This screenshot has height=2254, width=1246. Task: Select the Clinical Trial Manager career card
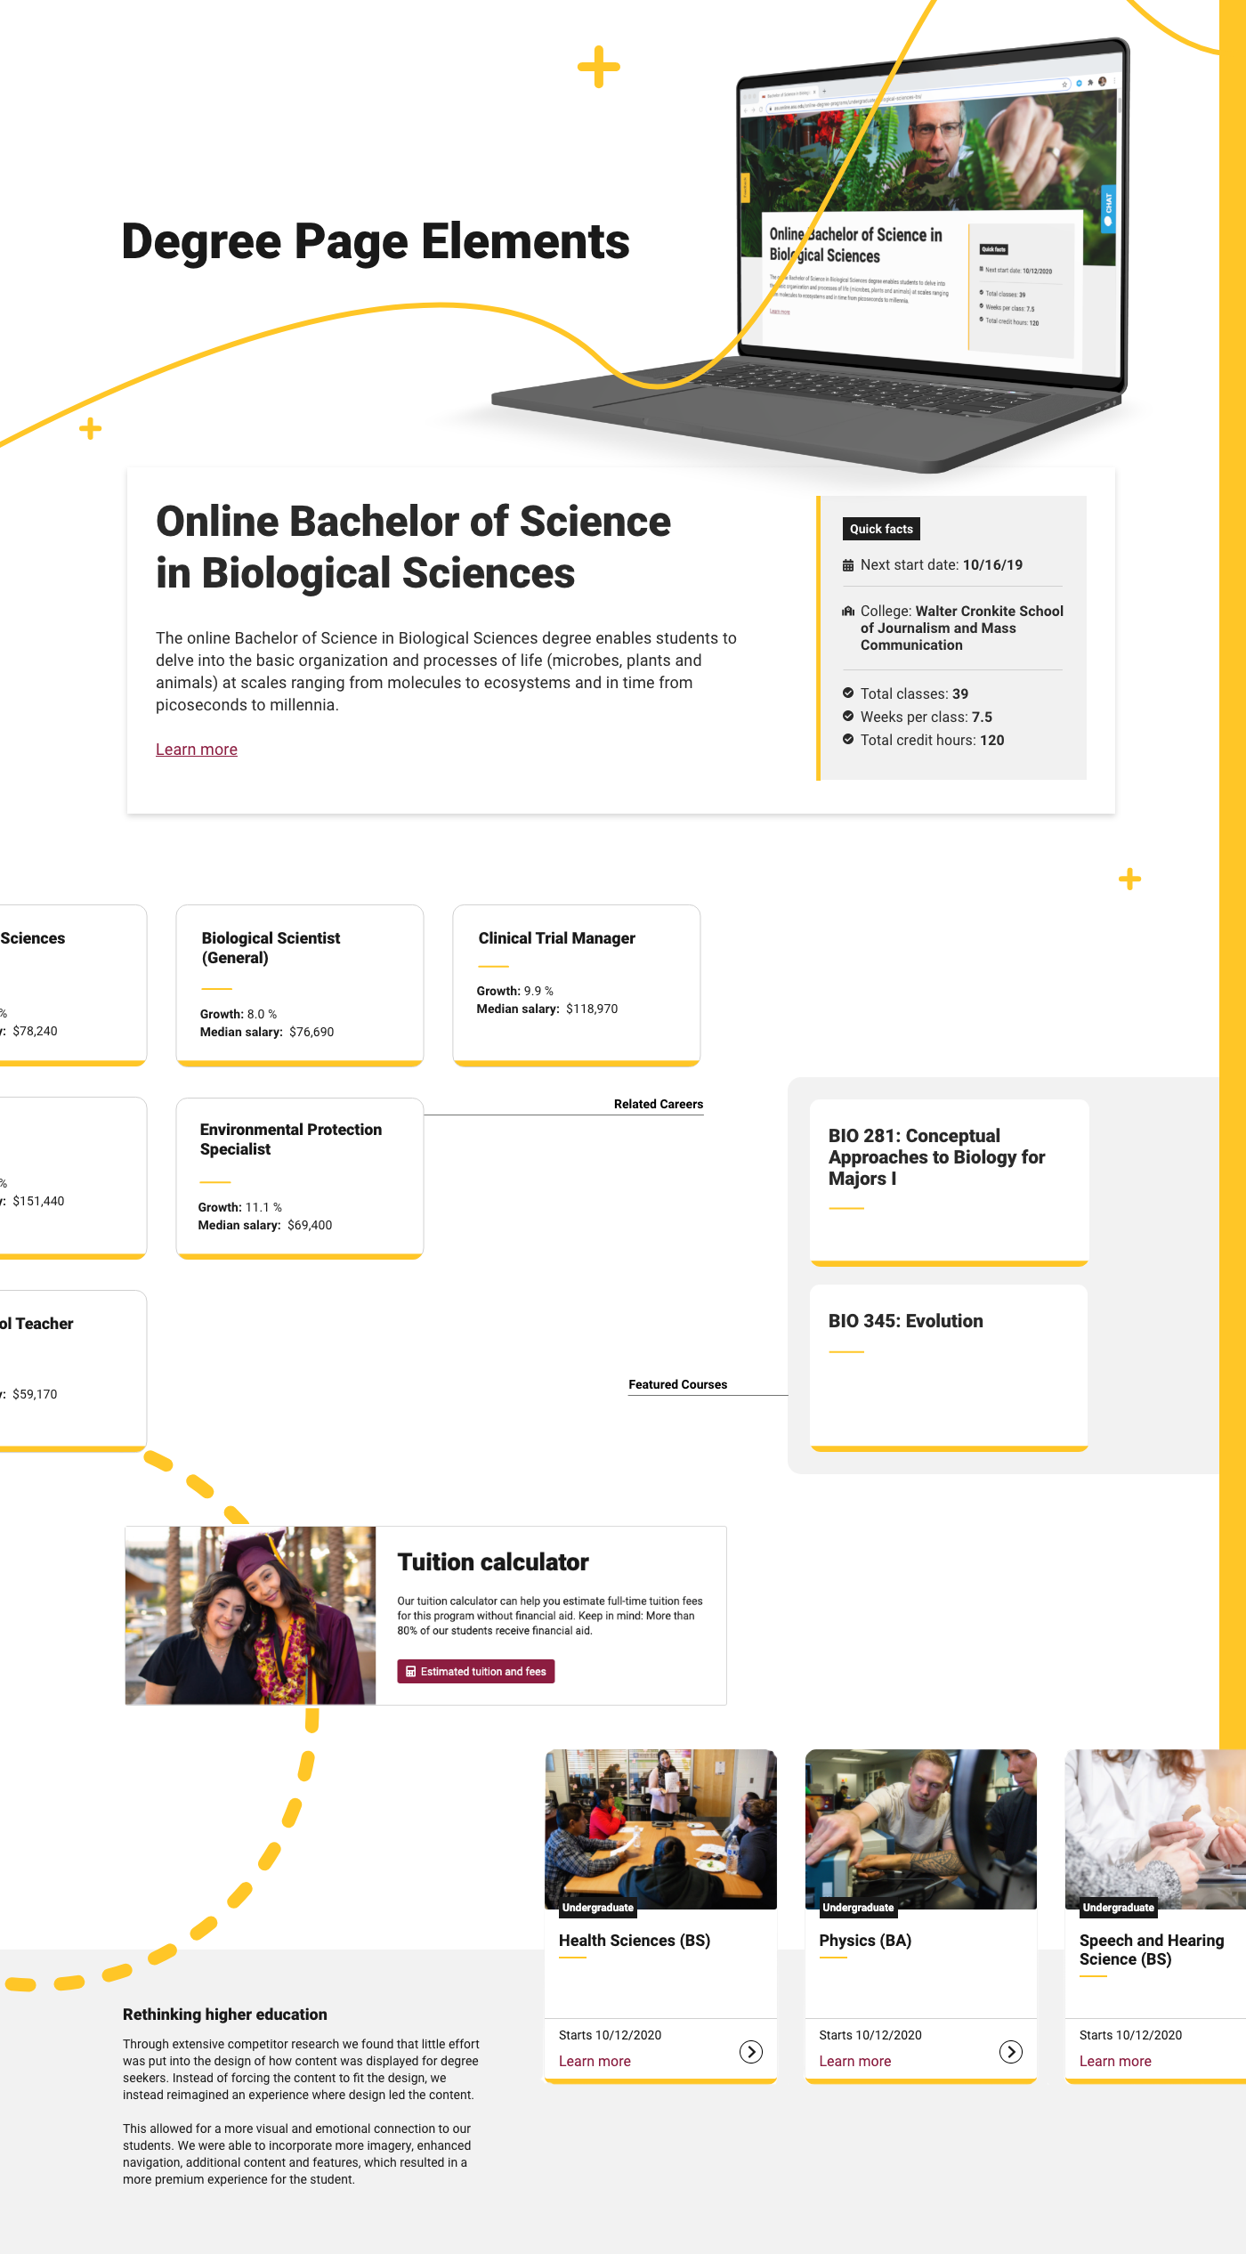tap(576, 984)
